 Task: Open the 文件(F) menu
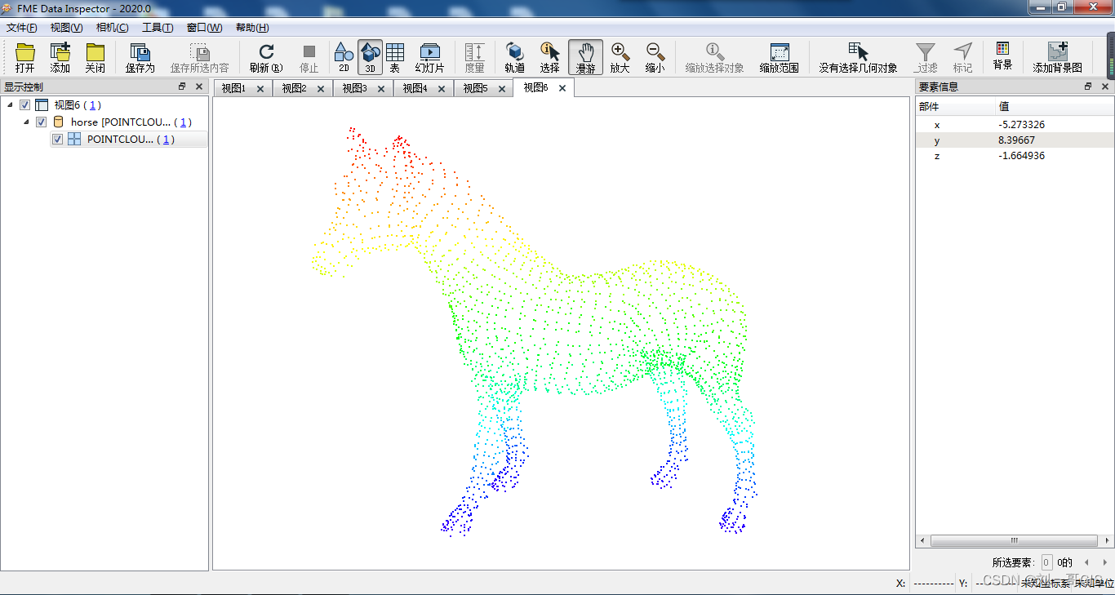tap(21, 28)
